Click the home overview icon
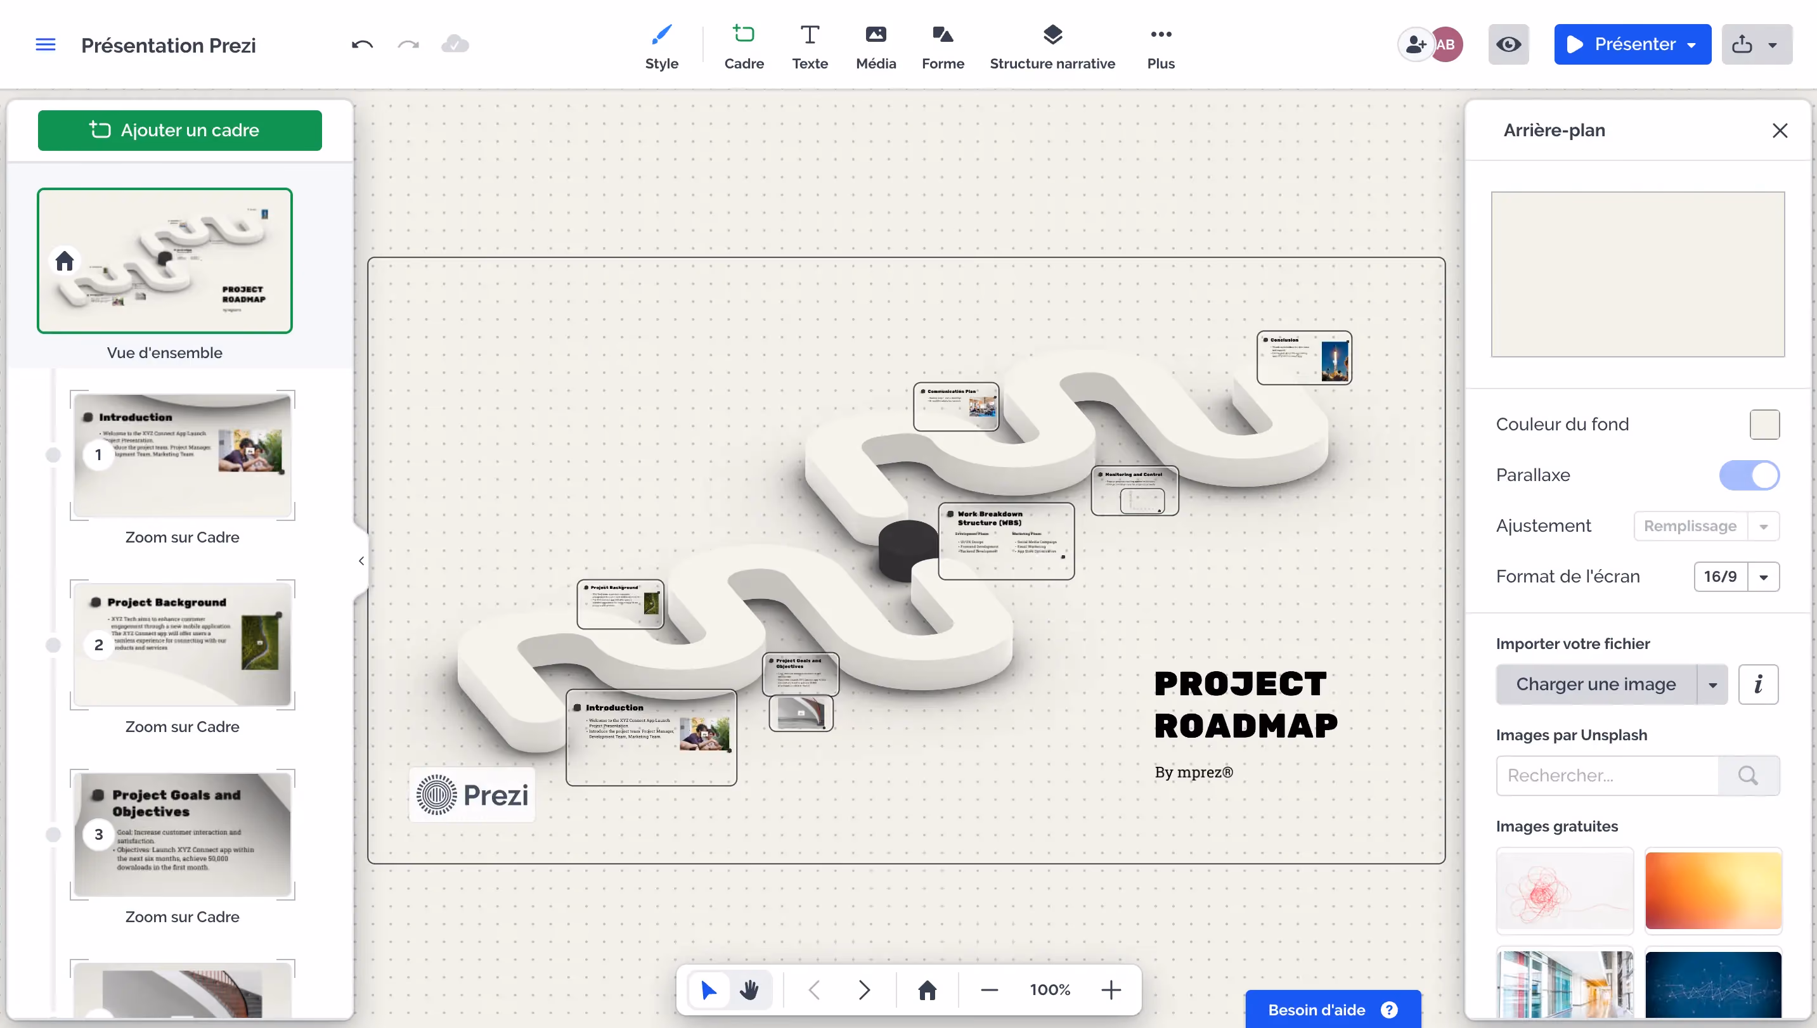The width and height of the screenshot is (1817, 1028). (928, 990)
